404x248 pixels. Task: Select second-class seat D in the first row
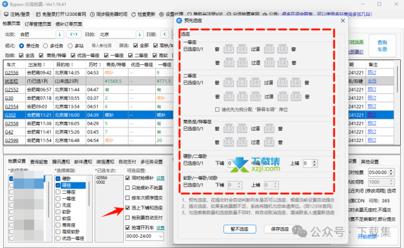tap(283, 83)
